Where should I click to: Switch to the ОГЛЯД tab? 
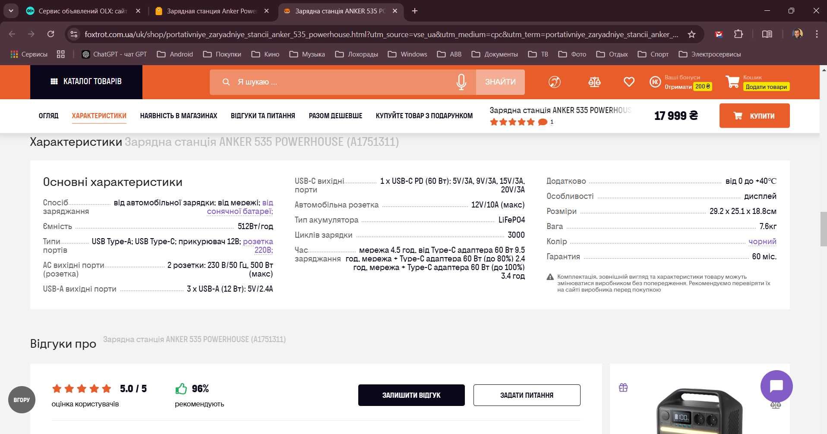point(48,116)
